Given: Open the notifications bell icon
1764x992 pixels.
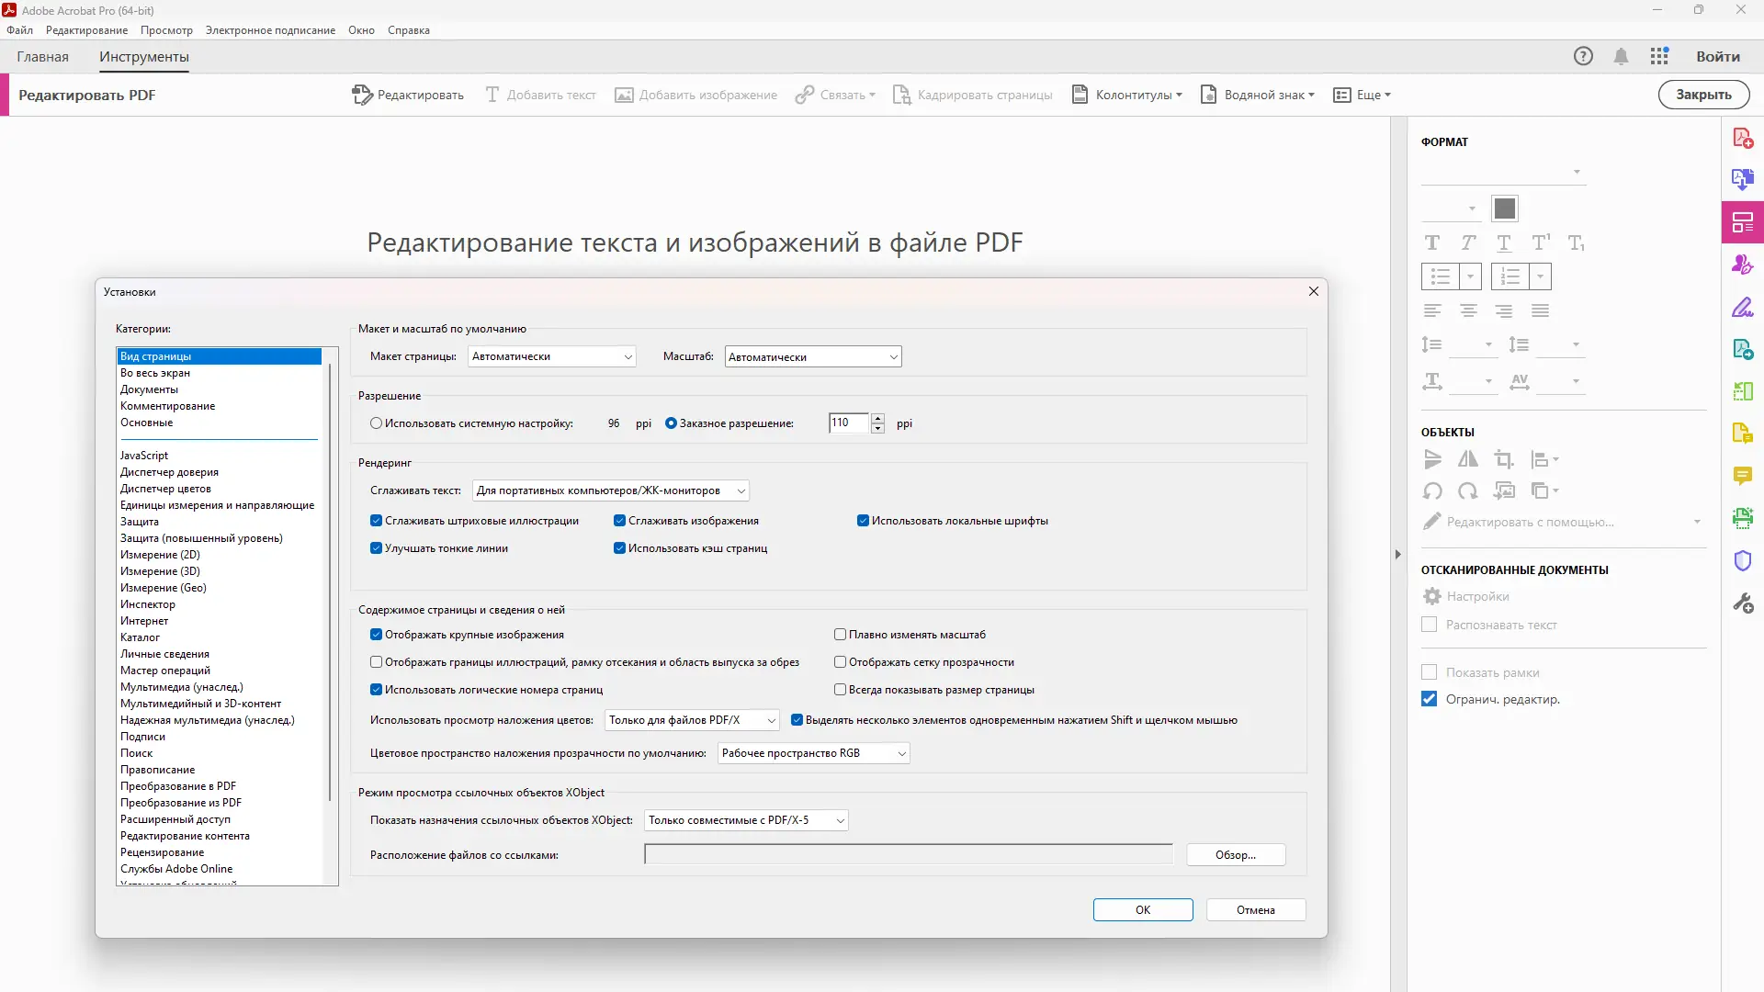Looking at the screenshot, I should (x=1621, y=56).
